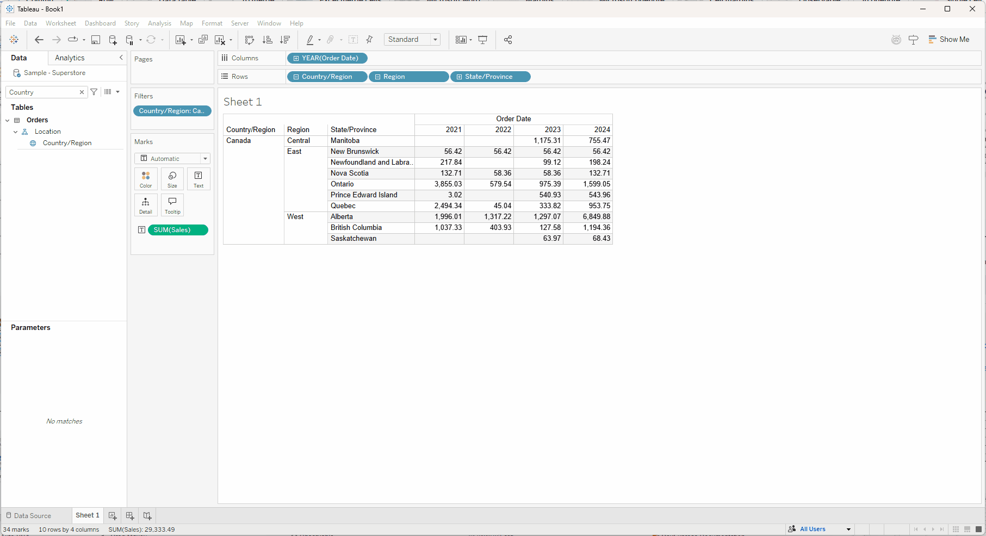The height and width of the screenshot is (536, 986).
Task: Open the Analysis menu
Action: tap(159, 23)
